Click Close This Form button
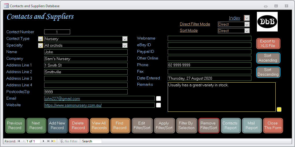This screenshot has width=295, height=147. click(x=273, y=126)
